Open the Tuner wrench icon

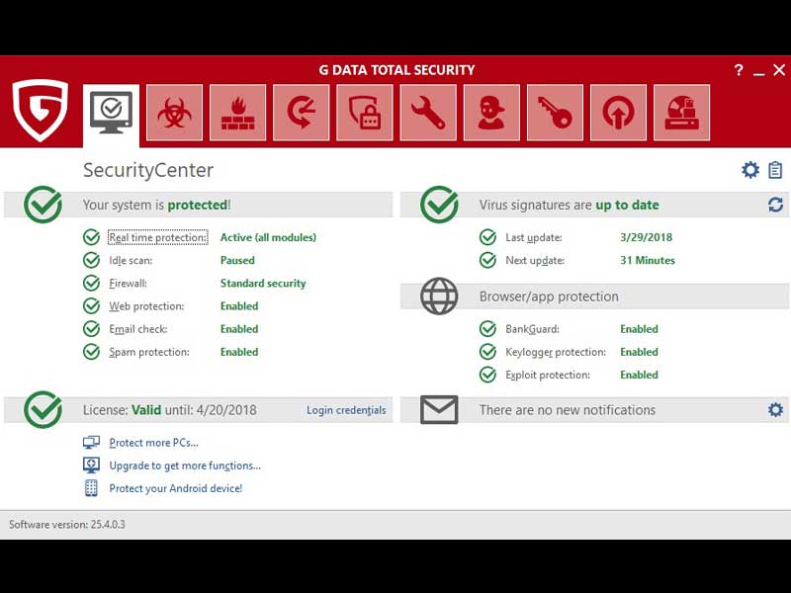click(x=428, y=113)
